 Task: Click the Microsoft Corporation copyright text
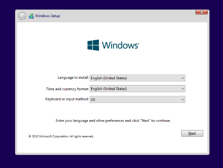tap(61, 136)
